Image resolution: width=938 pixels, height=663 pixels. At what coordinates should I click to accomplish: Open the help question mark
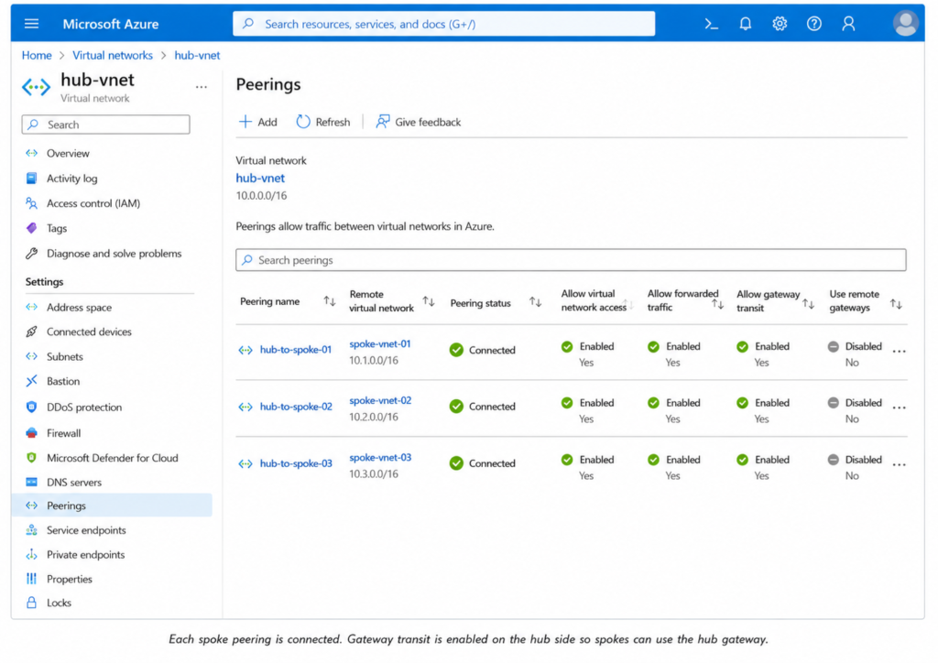pyautogui.click(x=814, y=24)
